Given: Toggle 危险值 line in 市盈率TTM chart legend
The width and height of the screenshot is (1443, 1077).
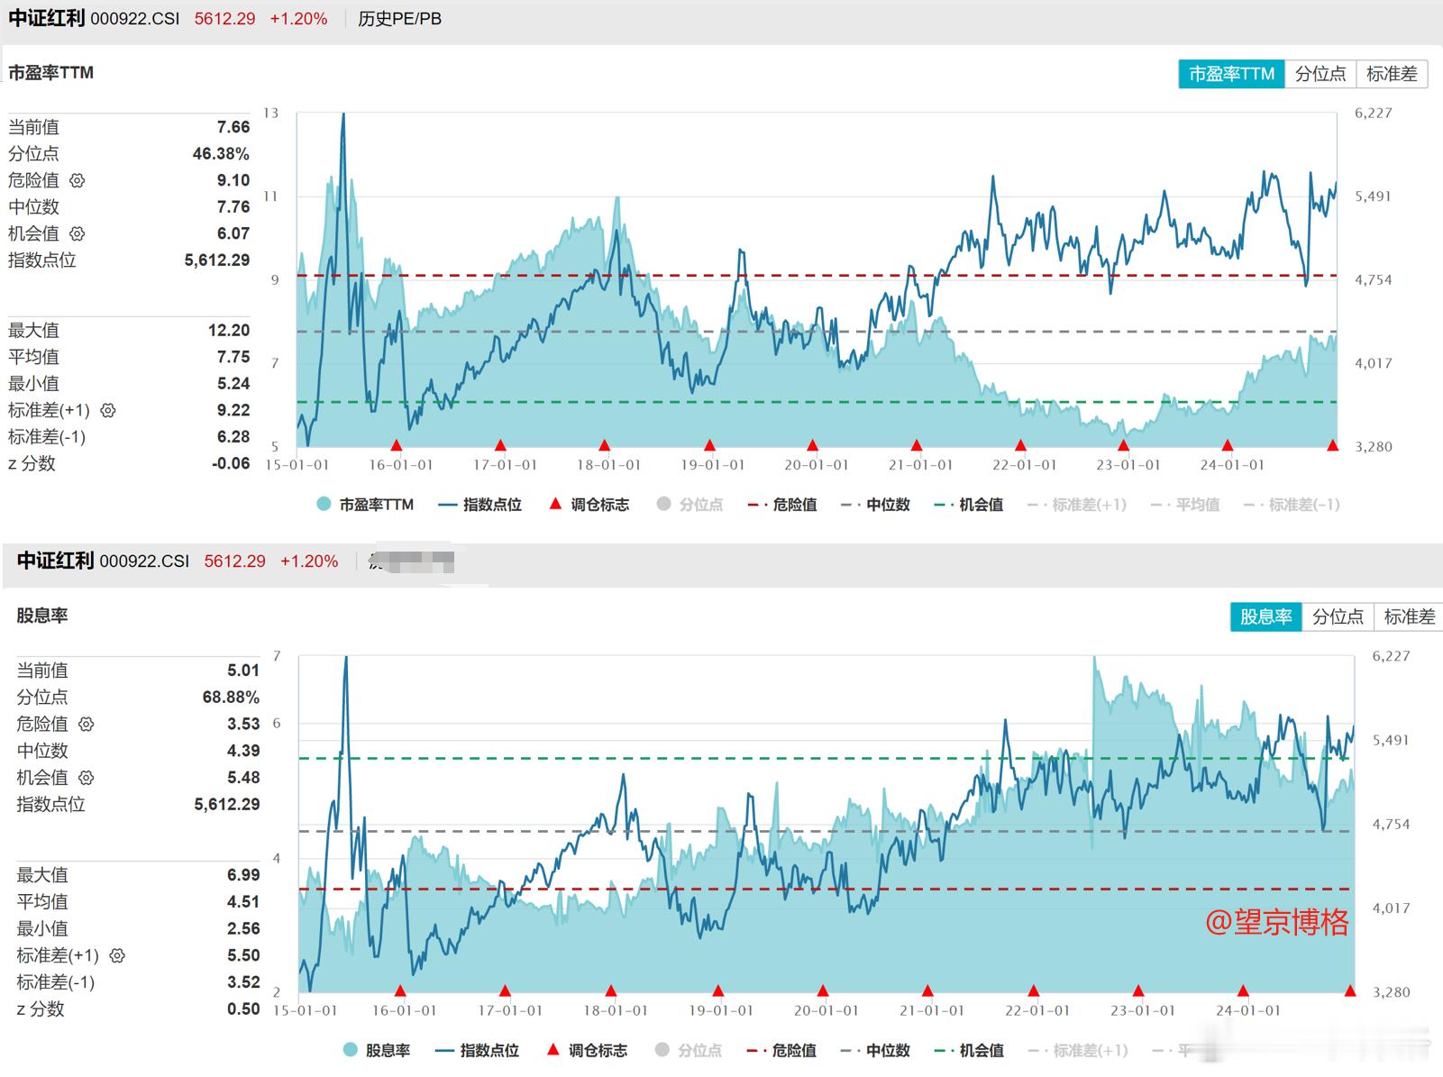Looking at the screenshot, I should (x=782, y=505).
